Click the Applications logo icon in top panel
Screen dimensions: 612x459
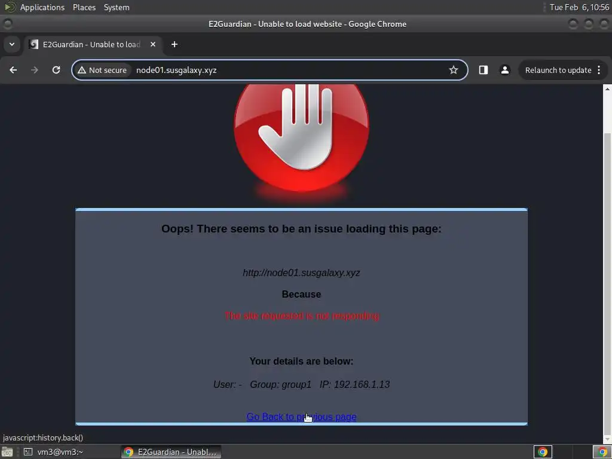[10, 7]
